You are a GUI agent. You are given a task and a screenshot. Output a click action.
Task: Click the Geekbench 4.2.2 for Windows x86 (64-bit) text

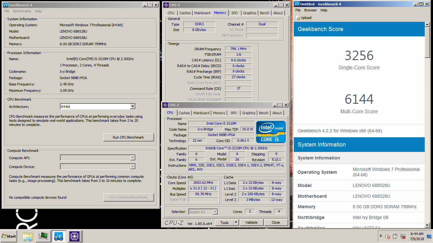pos(340,131)
